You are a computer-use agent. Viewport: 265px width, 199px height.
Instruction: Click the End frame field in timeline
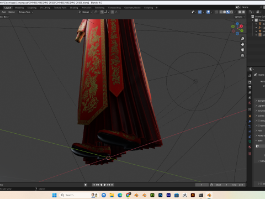(x=237, y=185)
